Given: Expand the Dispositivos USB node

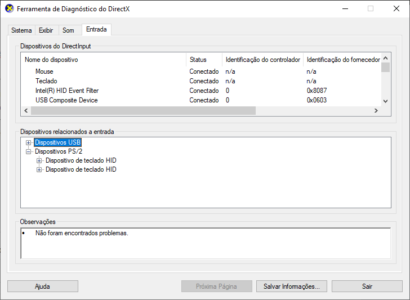Looking at the screenshot, I should tap(28, 143).
